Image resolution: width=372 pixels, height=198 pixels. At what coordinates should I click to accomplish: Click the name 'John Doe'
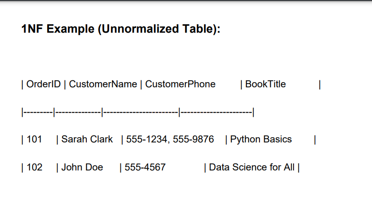point(82,167)
